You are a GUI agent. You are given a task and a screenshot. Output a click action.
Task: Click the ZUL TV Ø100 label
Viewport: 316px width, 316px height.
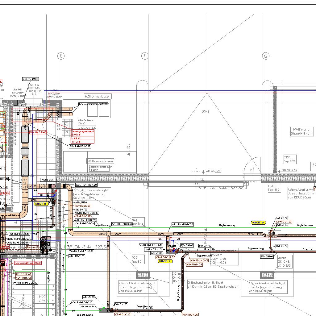point(31,79)
